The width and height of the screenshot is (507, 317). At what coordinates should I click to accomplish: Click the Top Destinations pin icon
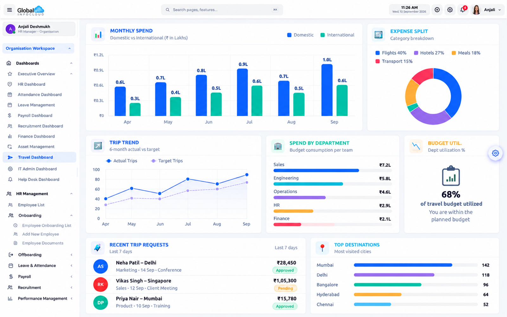click(x=322, y=248)
